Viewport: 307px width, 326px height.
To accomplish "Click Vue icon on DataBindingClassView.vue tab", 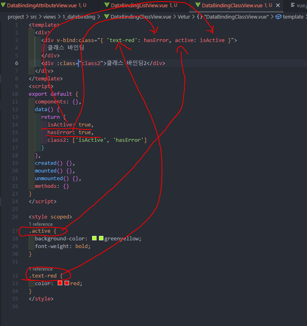I will coord(198,5).
